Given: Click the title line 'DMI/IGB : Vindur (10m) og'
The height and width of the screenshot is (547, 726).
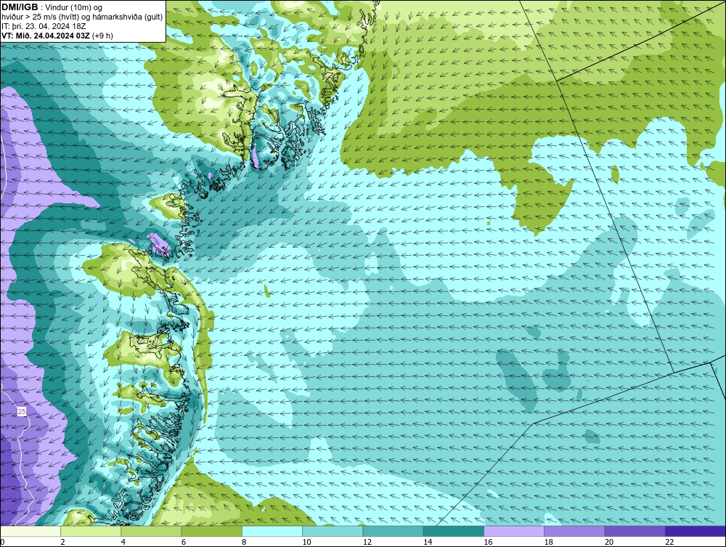Looking at the screenshot, I should pos(52,7).
